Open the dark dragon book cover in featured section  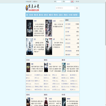point(30,28)
